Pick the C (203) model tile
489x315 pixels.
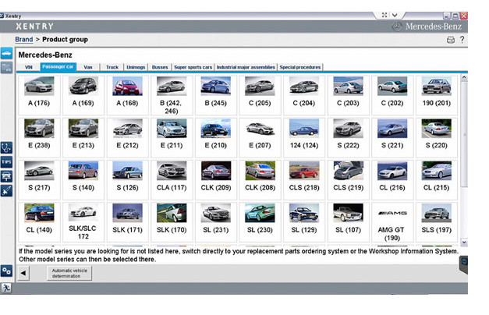click(348, 95)
